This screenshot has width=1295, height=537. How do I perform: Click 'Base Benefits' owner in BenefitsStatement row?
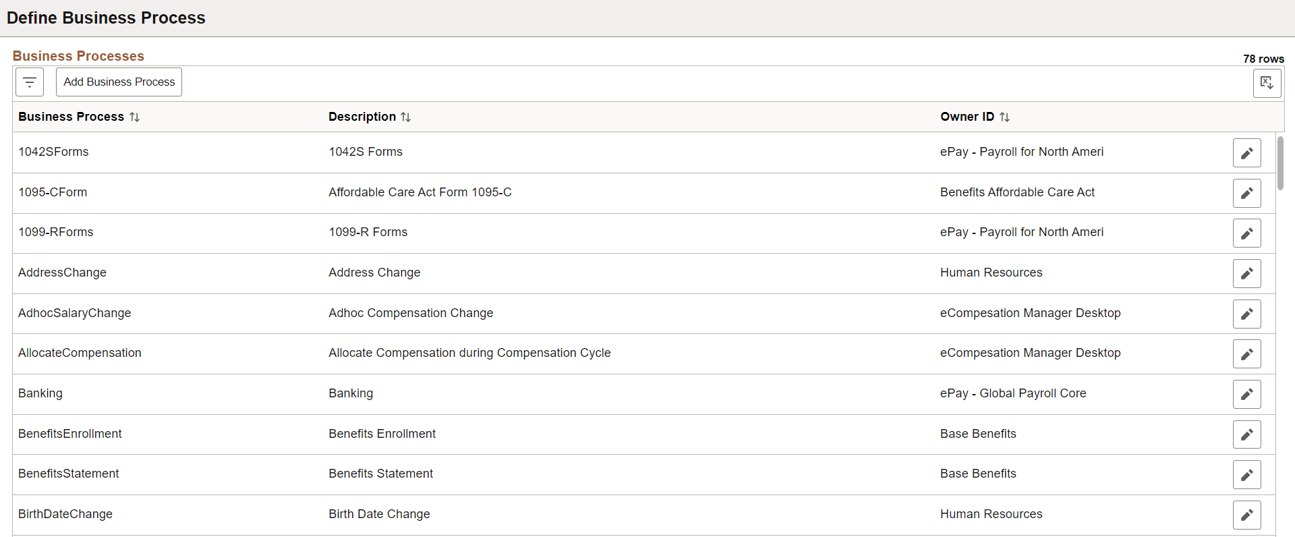(978, 474)
